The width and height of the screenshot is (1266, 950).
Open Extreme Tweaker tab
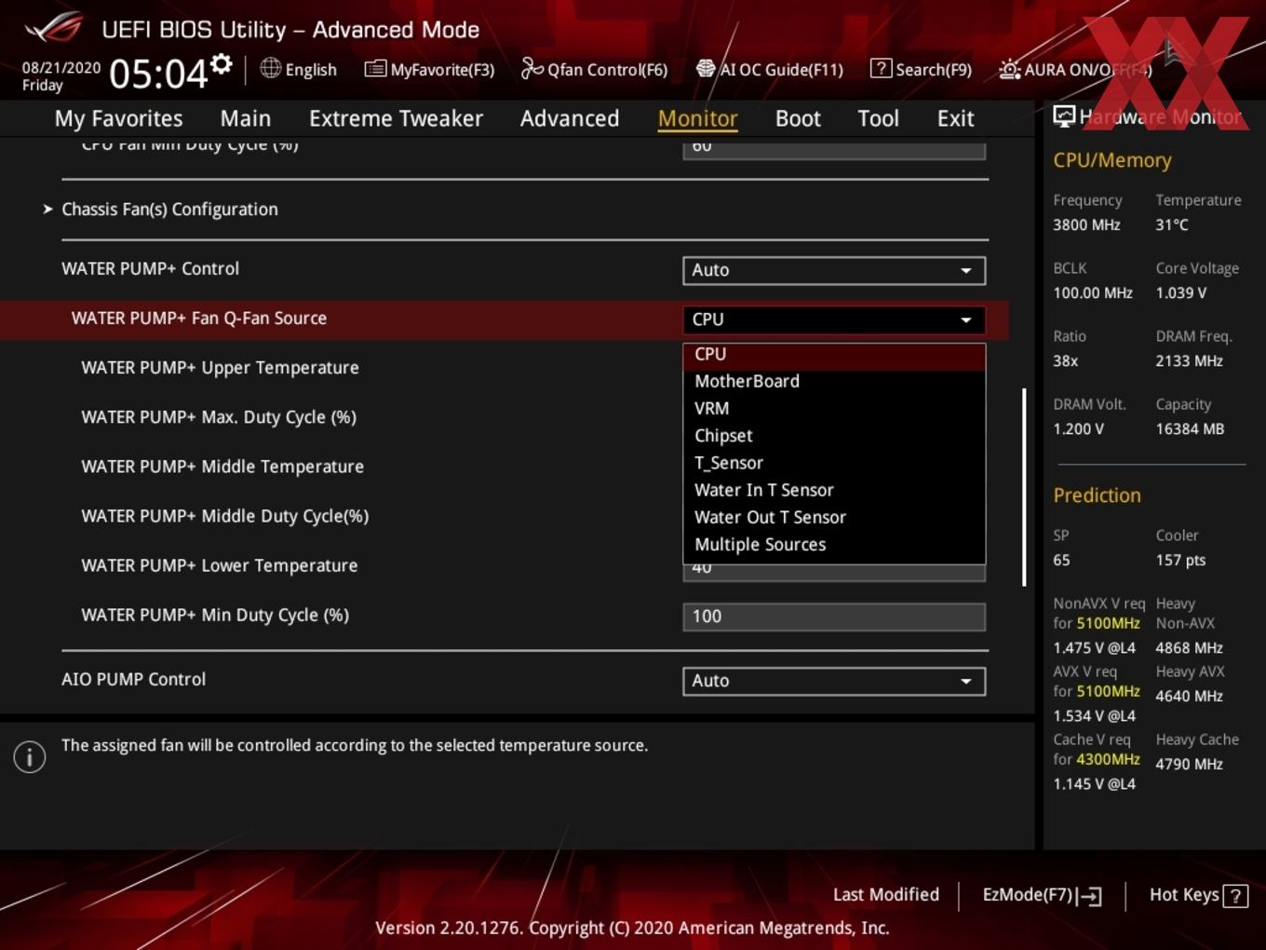(x=396, y=118)
